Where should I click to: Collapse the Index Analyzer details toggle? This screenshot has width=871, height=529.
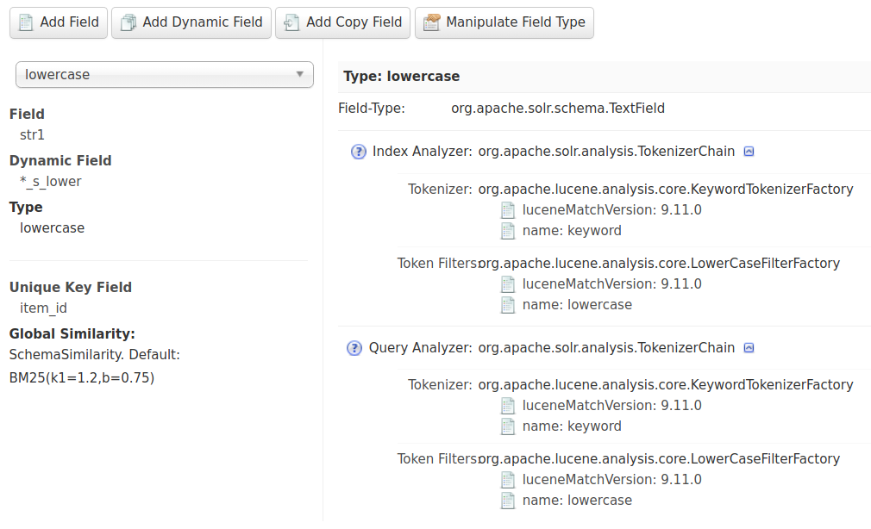point(749,152)
